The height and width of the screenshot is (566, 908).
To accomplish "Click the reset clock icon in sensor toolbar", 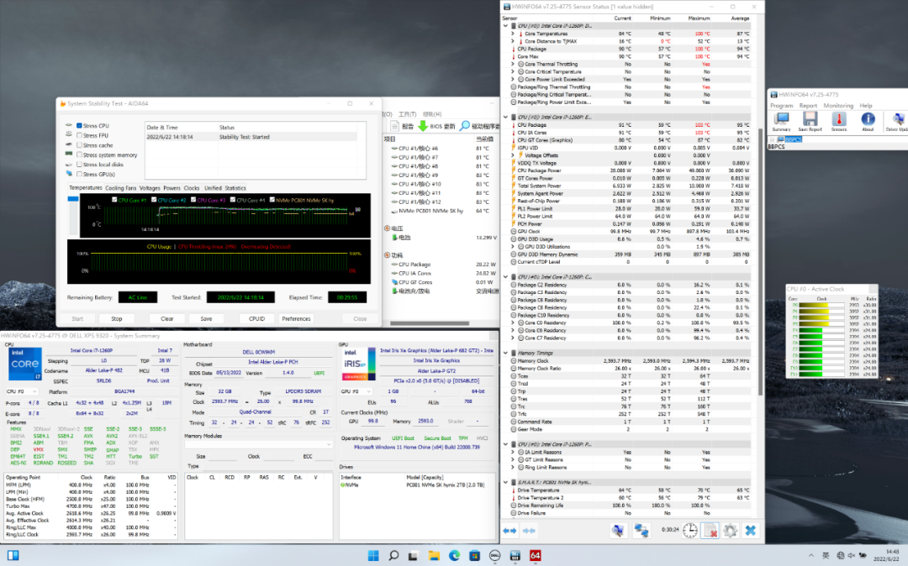I will (689, 531).
